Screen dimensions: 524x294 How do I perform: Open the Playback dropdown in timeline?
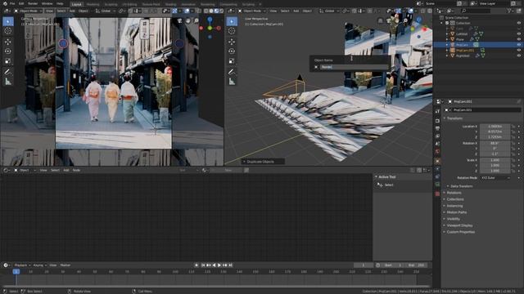[x=22, y=265]
